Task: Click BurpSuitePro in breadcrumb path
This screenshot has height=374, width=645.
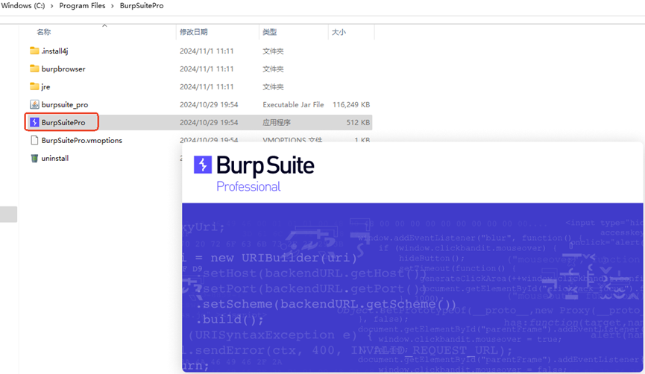Action: (x=142, y=6)
